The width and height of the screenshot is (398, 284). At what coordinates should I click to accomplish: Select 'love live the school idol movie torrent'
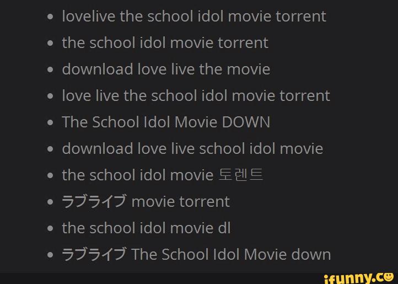coord(196,96)
